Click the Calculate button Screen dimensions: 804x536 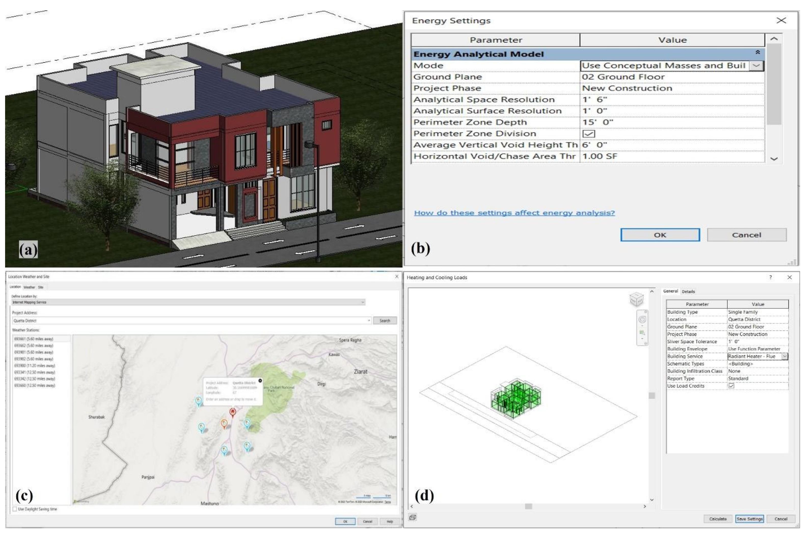coord(718,519)
